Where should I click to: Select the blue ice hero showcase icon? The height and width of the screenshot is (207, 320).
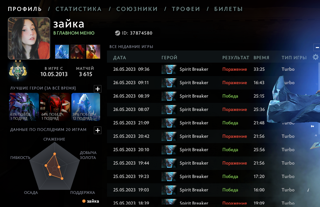click(62, 52)
